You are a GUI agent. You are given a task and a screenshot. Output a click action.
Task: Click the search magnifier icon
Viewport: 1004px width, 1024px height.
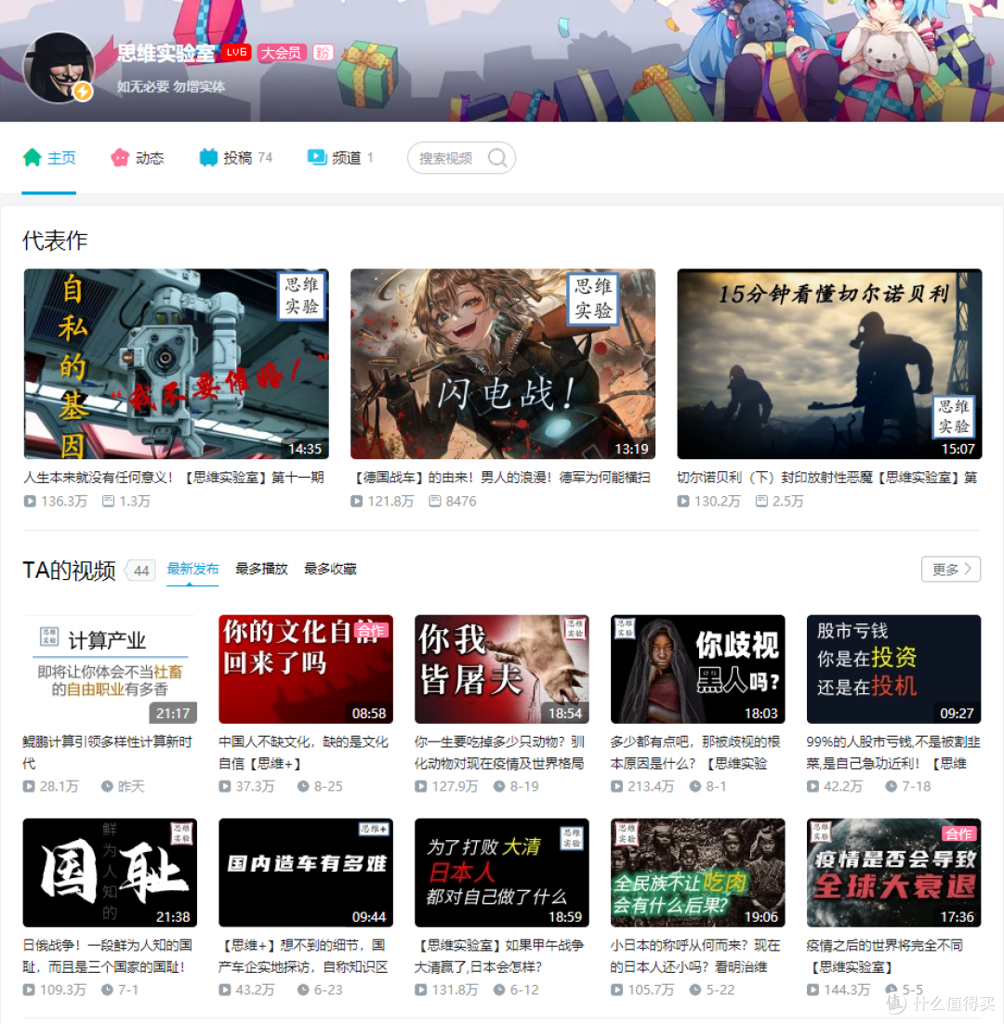coord(497,158)
